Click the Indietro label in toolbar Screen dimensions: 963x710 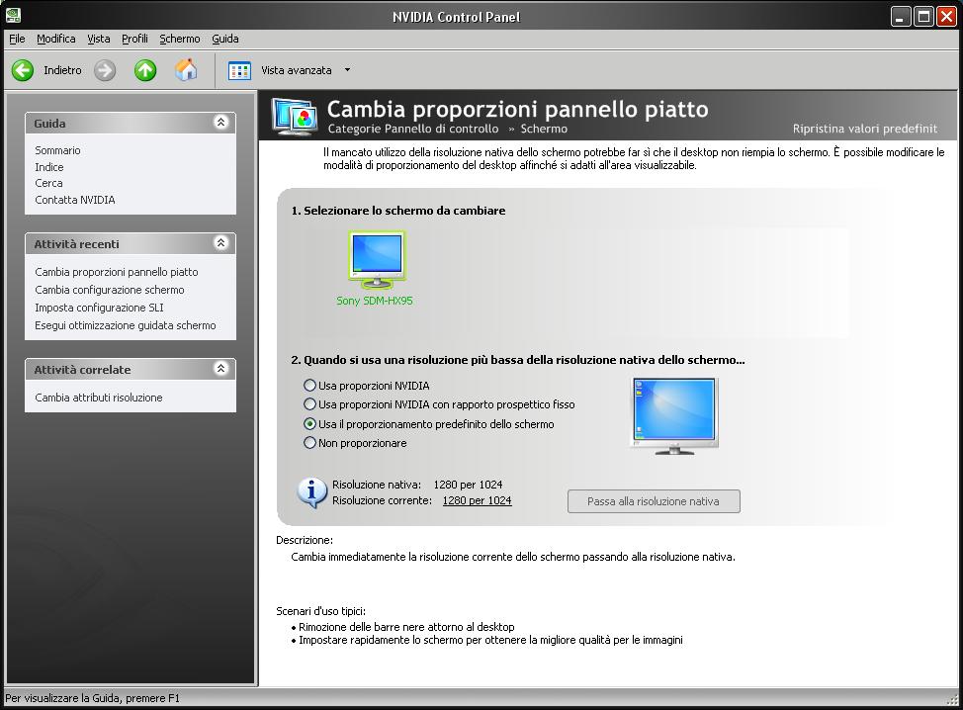[x=62, y=70]
